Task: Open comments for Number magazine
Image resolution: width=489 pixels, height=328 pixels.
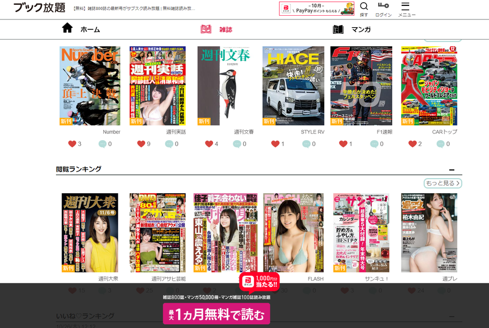Action: tap(102, 144)
